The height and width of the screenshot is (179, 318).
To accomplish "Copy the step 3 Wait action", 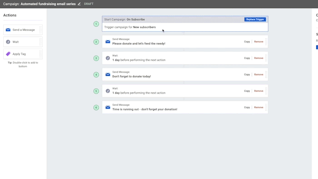I will coord(247,58).
